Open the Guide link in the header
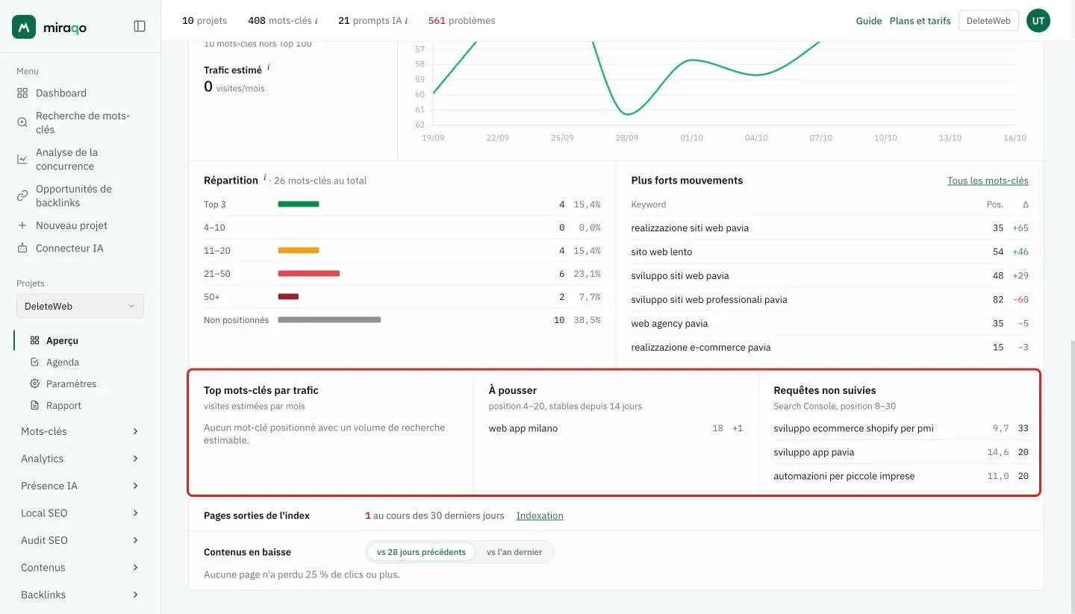Screen dimensions: 1075x614 point(869,21)
